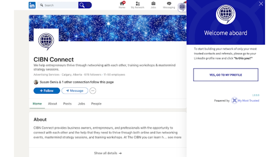Click YES, GO TO MY PROFILE button
The image size is (279, 157).
pyautogui.click(x=226, y=75)
